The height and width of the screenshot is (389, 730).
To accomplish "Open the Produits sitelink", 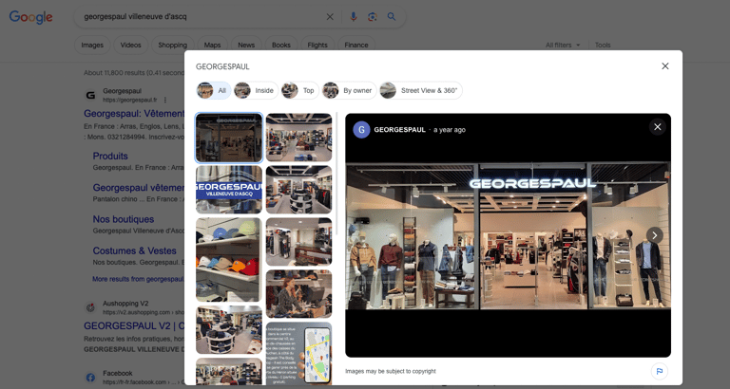I will point(110,157).
